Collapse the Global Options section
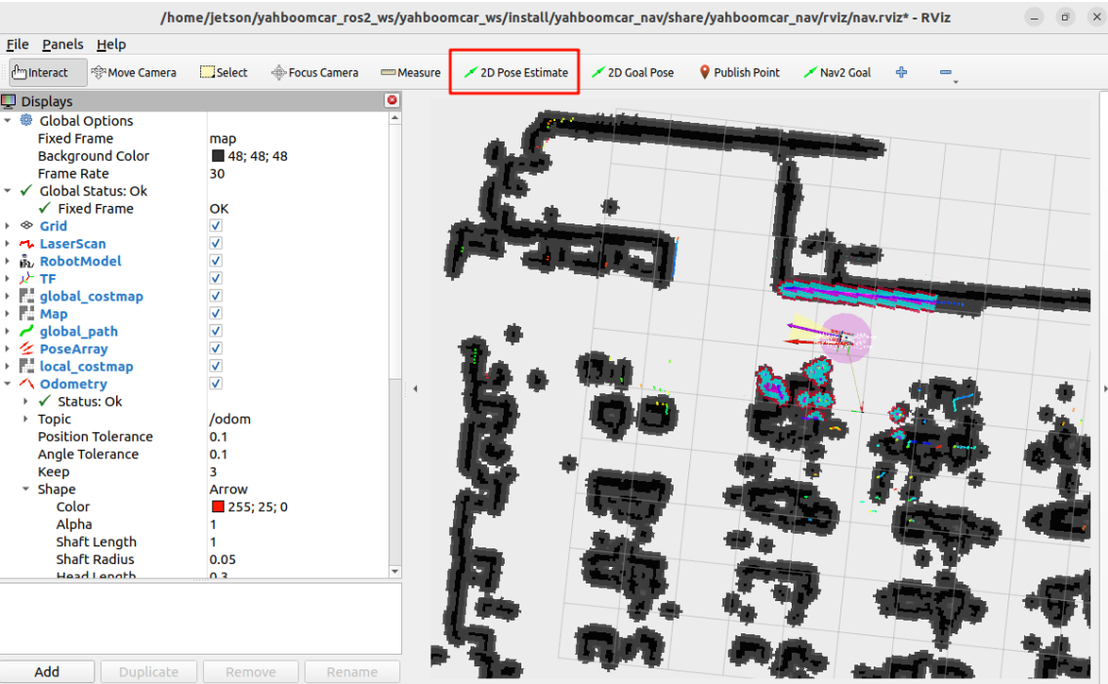 point(8,121)
